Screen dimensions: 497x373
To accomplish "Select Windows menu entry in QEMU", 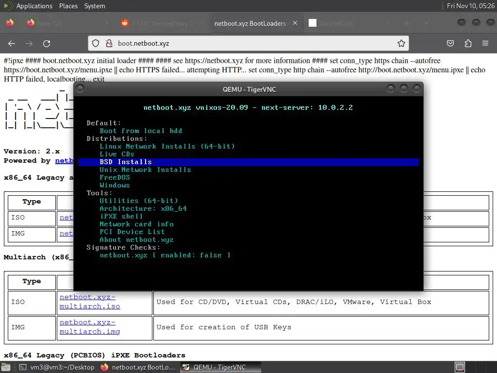I will coord(115,185).
